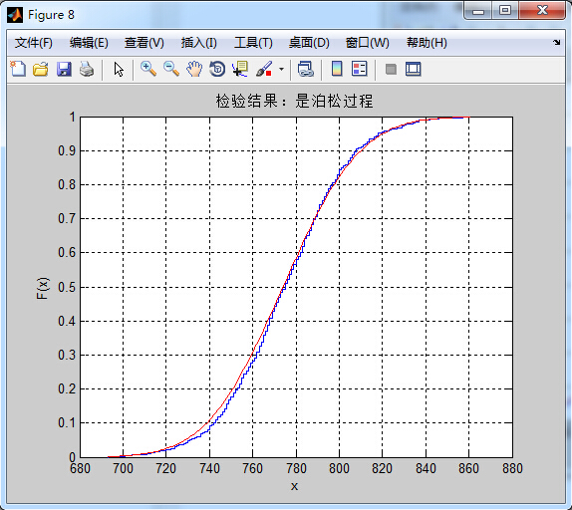The width and height of the screenshot is (572, 510).
Task: Insert a colorbar using the toolbar icon
Action: (x=337, y=69)
